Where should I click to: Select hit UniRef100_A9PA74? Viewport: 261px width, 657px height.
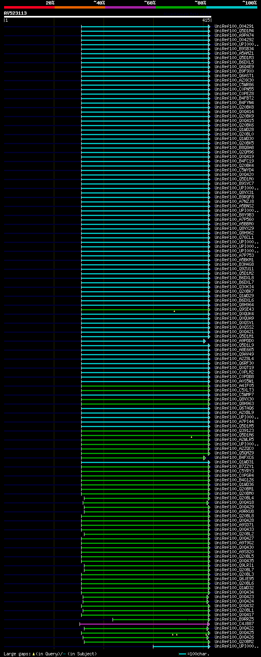coord(234,35)
